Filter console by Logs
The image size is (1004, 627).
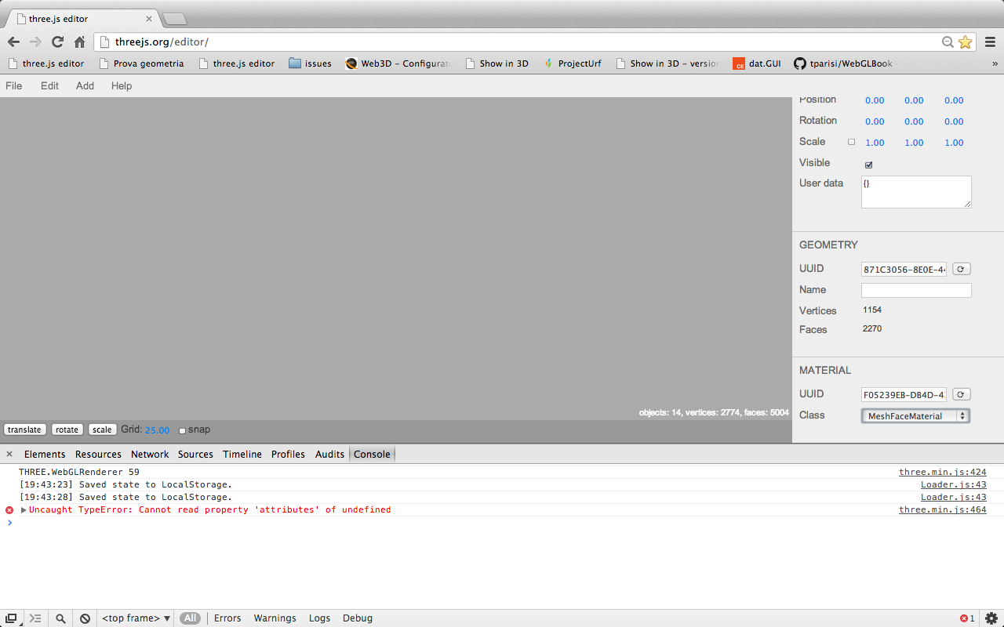[x=319, y=618]
